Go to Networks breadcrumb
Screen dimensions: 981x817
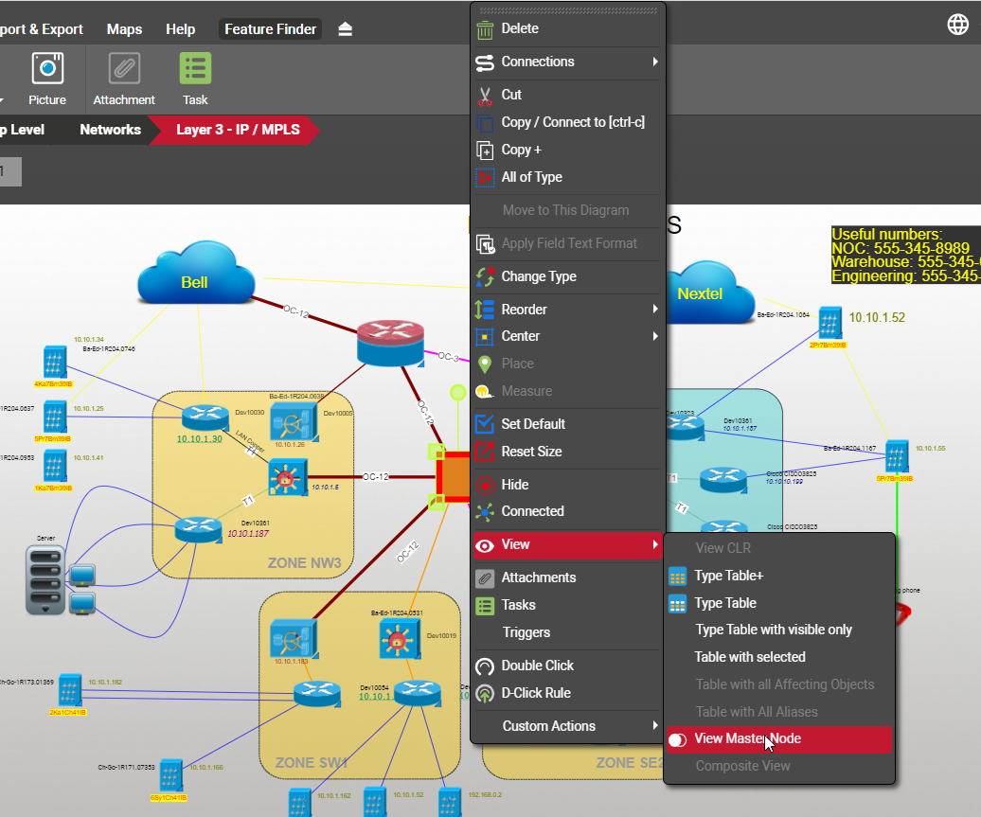point(110,130)
